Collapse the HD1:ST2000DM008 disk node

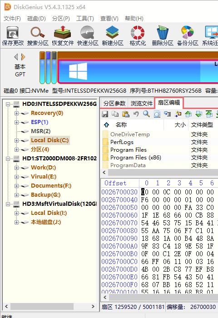8,159
